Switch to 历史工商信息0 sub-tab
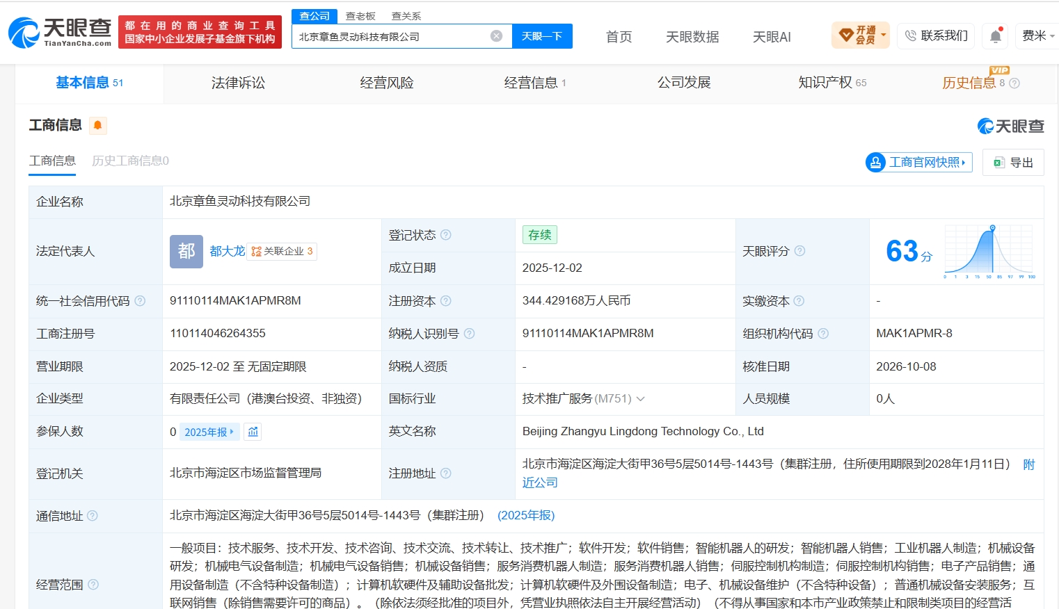 click(130, 161)
